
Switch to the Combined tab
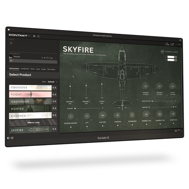click(x=25, y=69)
